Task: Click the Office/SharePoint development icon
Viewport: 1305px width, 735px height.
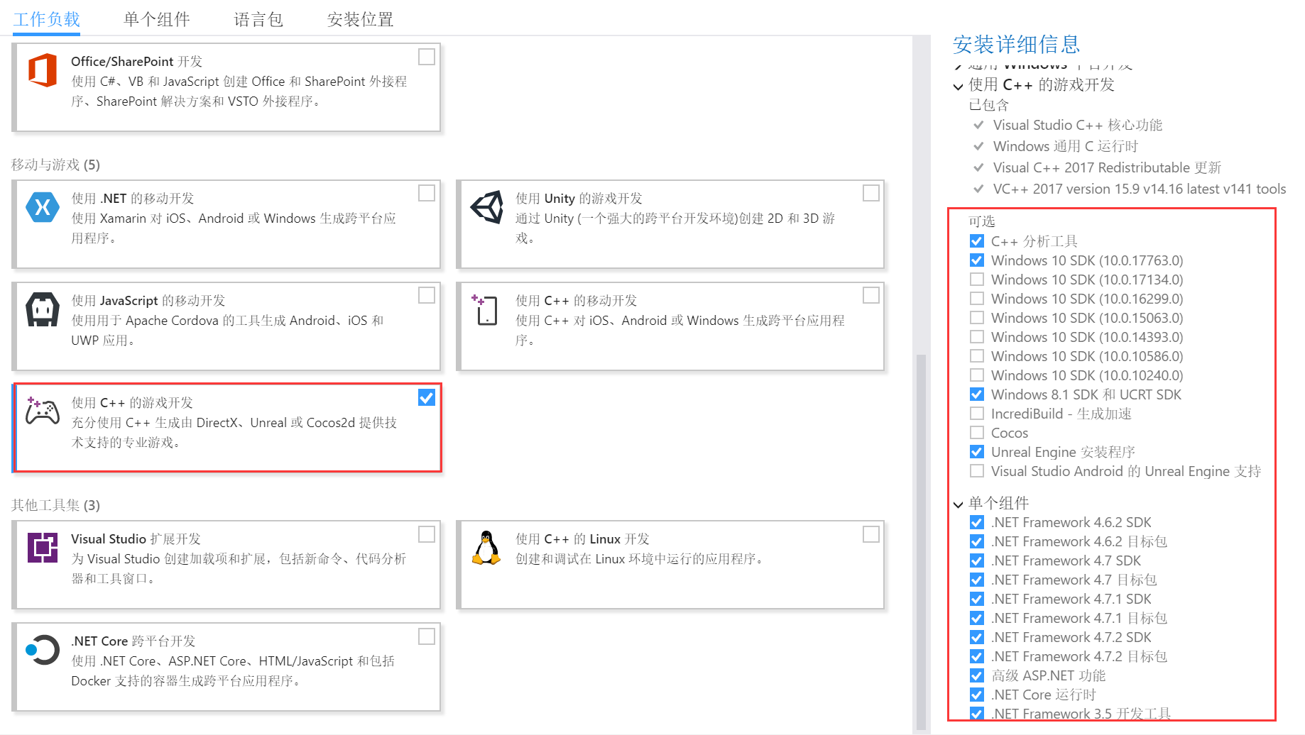Action: pos(42,69)
